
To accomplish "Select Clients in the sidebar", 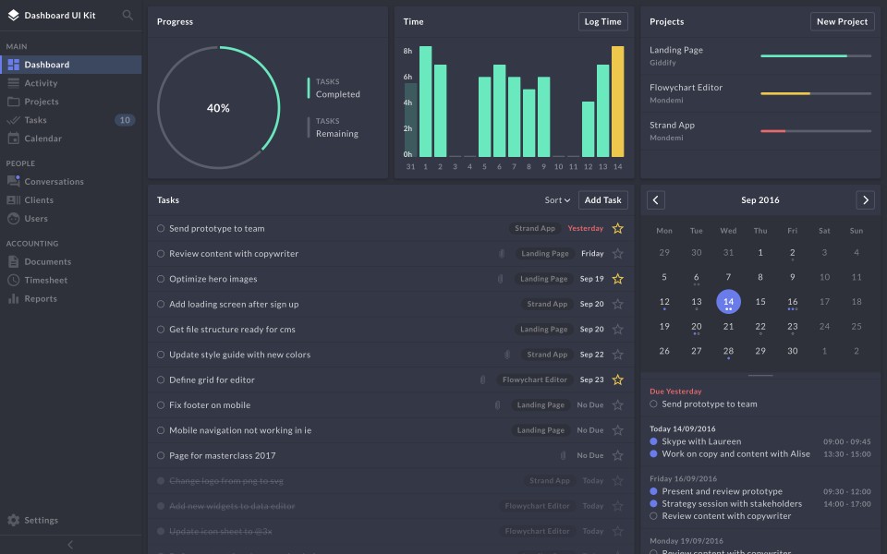I will click(71, 200).
